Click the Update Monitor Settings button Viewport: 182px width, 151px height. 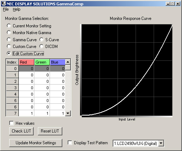coord(36,143)
